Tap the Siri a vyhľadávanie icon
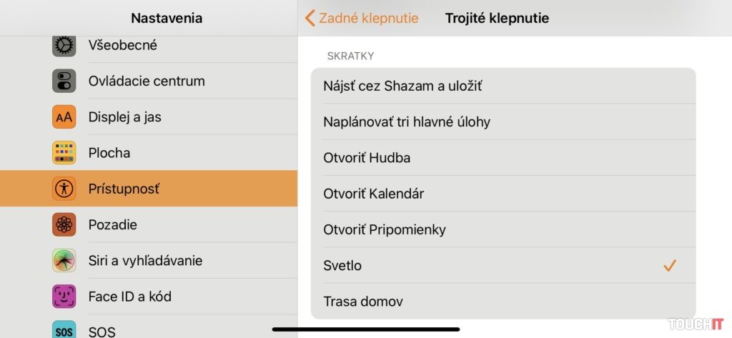732x338 pixels. pos(64,260)
